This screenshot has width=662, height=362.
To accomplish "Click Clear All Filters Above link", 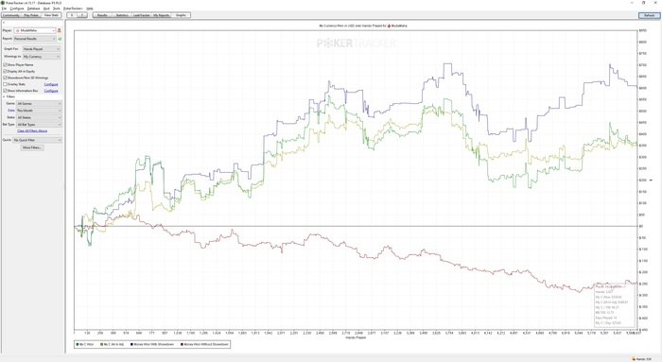I will tap(32, 131).
